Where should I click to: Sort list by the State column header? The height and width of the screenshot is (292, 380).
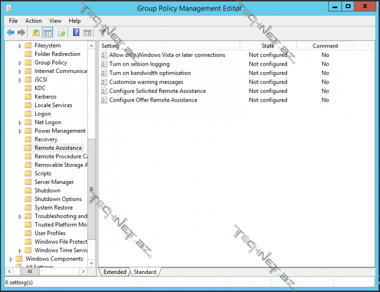coord(268,46)
